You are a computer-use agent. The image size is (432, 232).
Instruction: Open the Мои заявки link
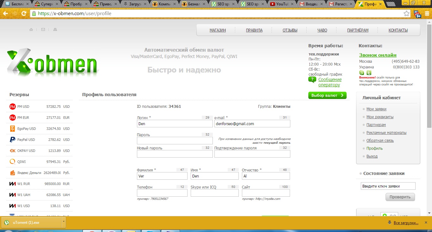click(376, 109)
